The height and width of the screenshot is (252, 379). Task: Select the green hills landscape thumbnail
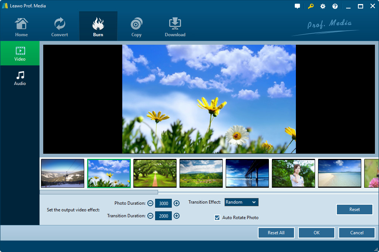pos(201,173)
